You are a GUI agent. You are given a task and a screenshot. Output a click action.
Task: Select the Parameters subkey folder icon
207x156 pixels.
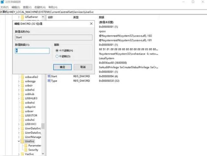click(26, 146)
